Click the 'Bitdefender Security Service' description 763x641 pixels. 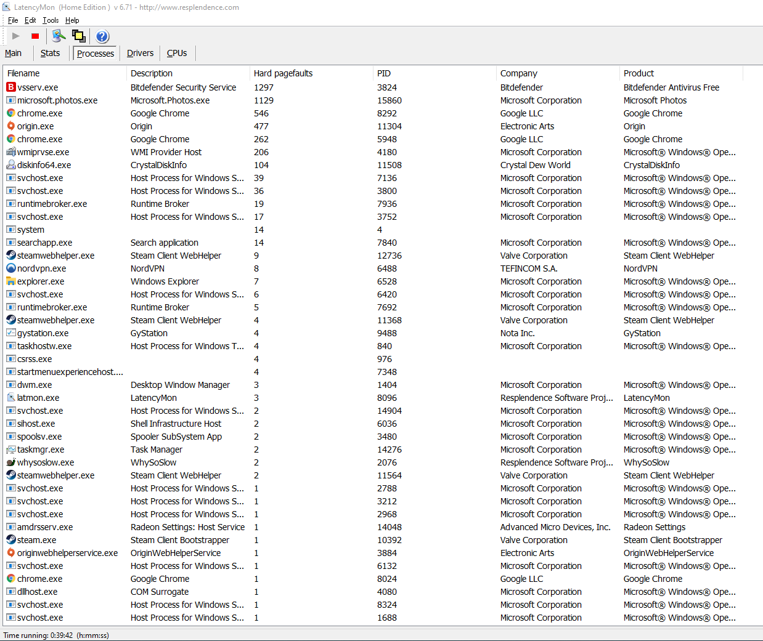tap(183, 87)
